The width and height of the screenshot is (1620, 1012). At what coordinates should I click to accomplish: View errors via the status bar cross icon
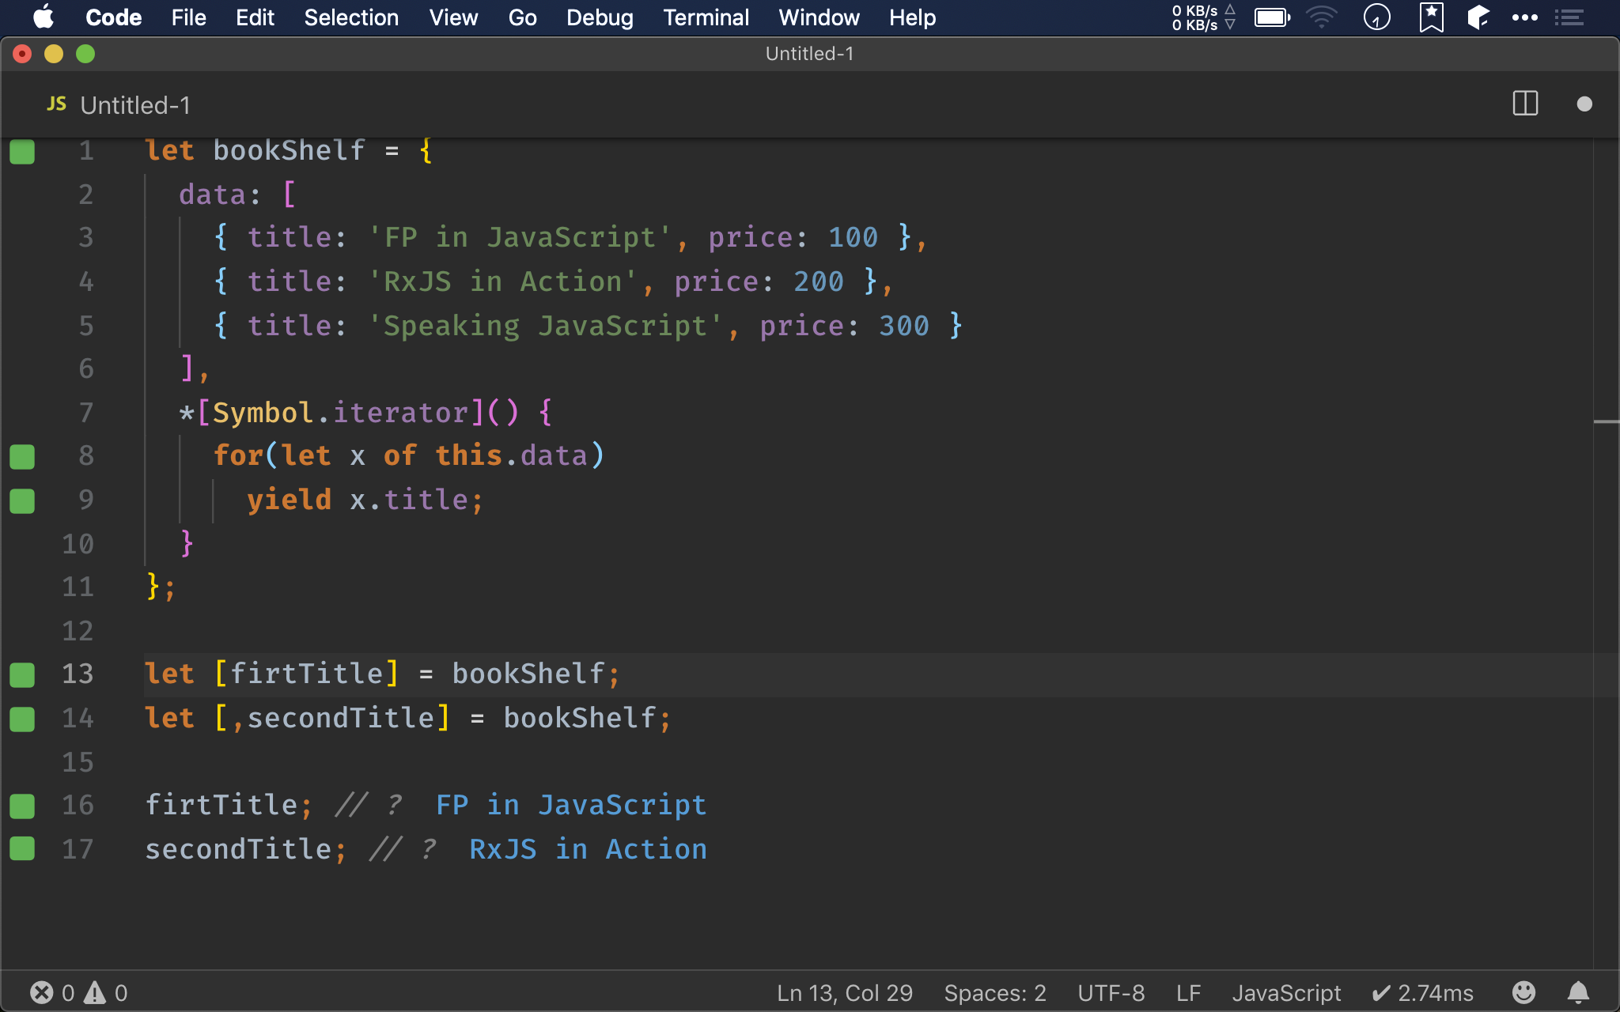[43, 992]
